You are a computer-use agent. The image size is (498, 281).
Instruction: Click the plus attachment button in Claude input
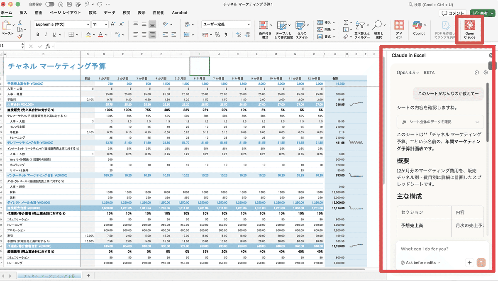[469, 262]
